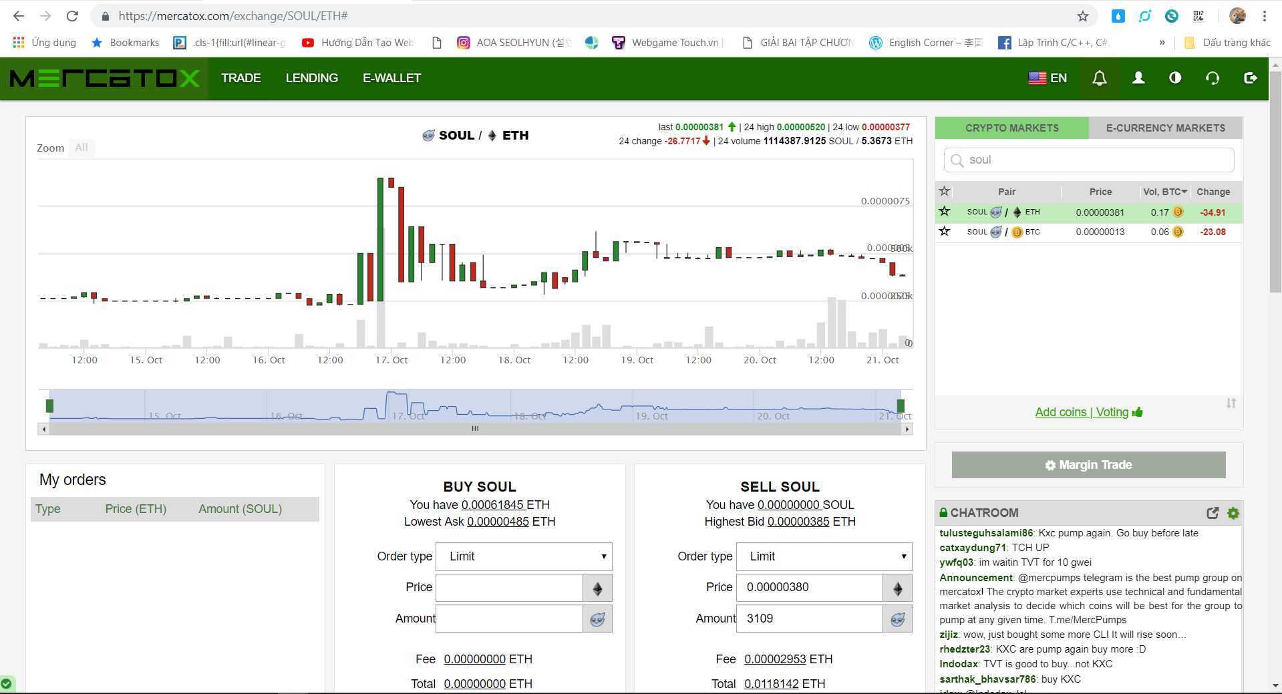The width and height of the screenshot is (1282, 694).
Task: Click the browser address bar URL
Action: point(233,16)
